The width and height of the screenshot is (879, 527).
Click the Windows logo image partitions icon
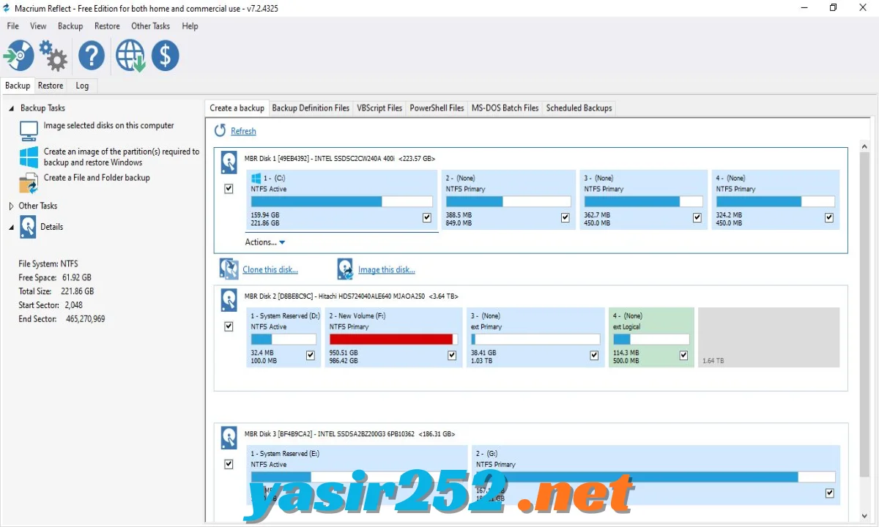point(29,157)
